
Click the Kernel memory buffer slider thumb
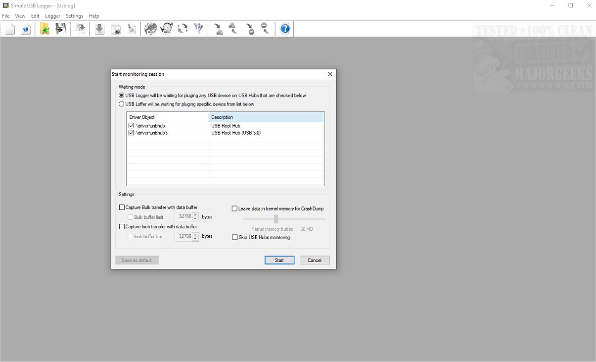[276, 219]
